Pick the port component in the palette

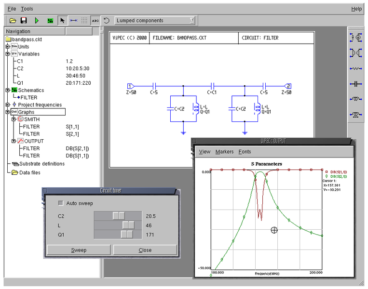(x=356, y=53)
